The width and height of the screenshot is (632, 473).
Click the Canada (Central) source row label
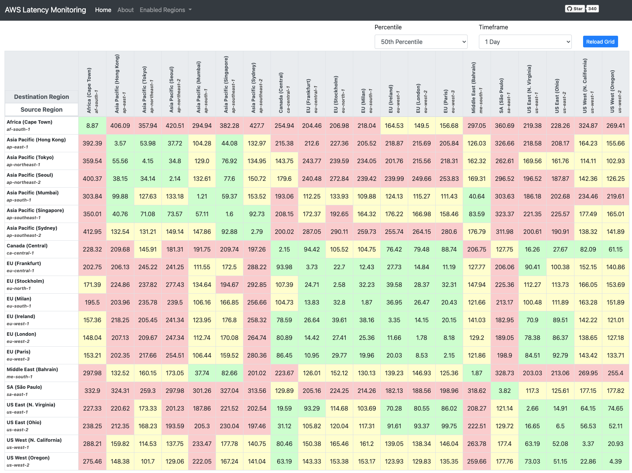pyautogui.click(x=41, y=249)
